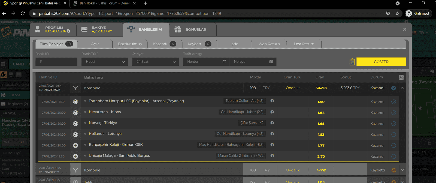Viewport: 436px width, 183px height.
Task: Close the PinBahis browser tab
Action: (x=65, y=3)
